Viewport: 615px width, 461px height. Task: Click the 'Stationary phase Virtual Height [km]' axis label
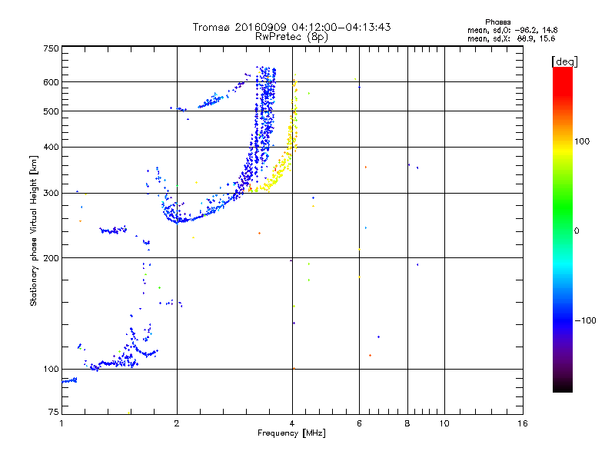[x=33, y=231]
